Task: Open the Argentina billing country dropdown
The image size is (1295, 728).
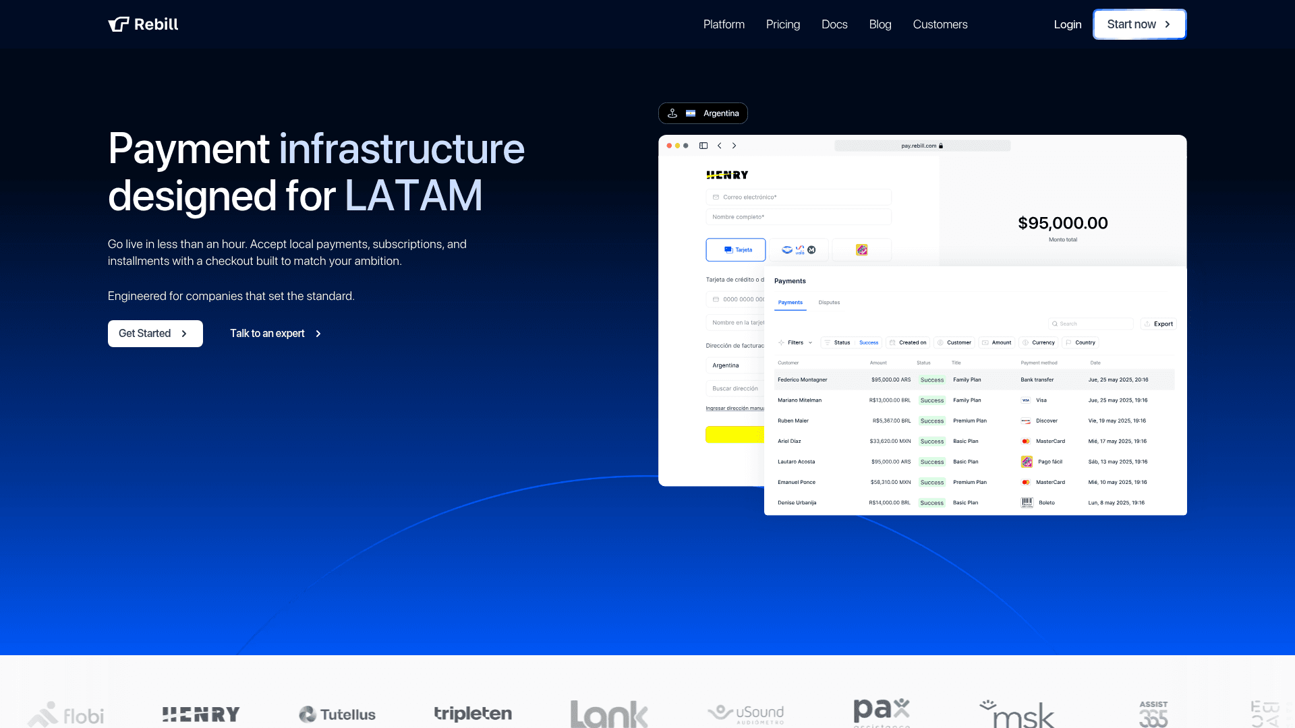Action: [x=735, y=365]
